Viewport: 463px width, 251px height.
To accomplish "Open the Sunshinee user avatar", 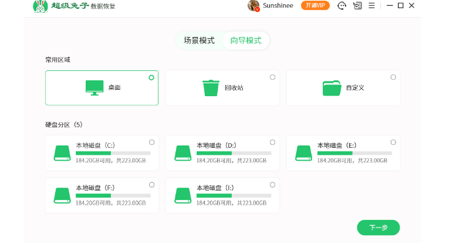I will point(254,6).
